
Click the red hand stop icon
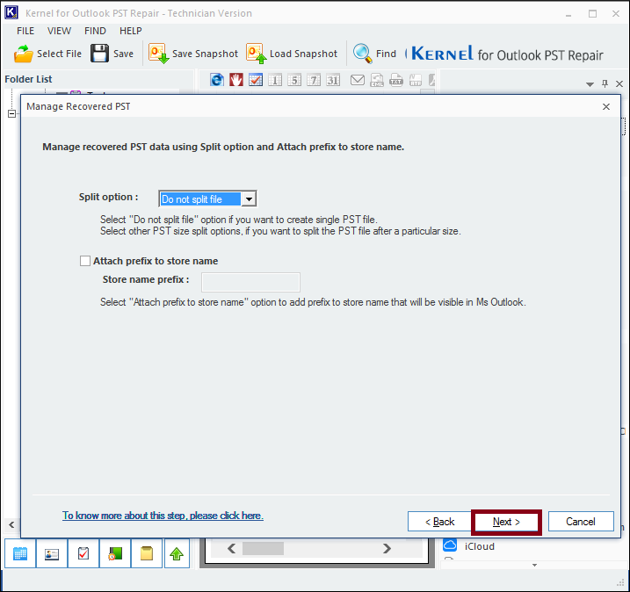pos(236,80)
